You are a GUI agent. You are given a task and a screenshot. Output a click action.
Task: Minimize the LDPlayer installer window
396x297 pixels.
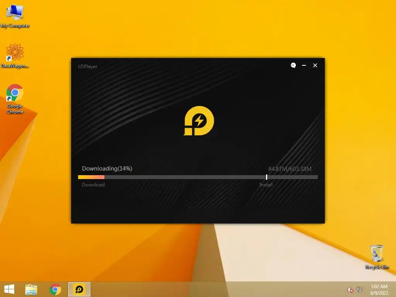coord(304,65)
